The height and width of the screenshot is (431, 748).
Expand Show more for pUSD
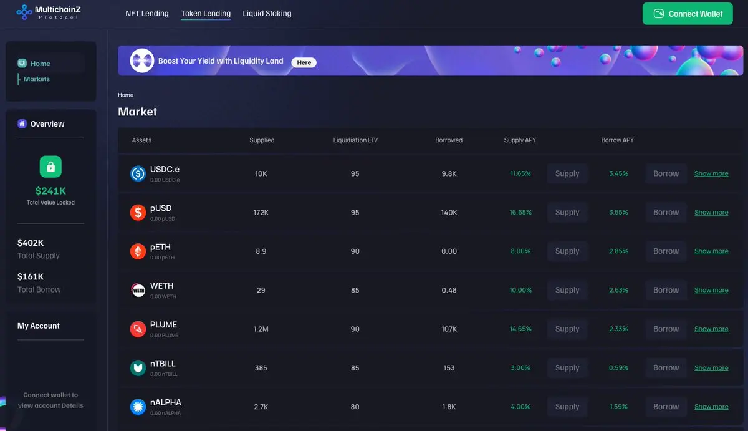711,212
